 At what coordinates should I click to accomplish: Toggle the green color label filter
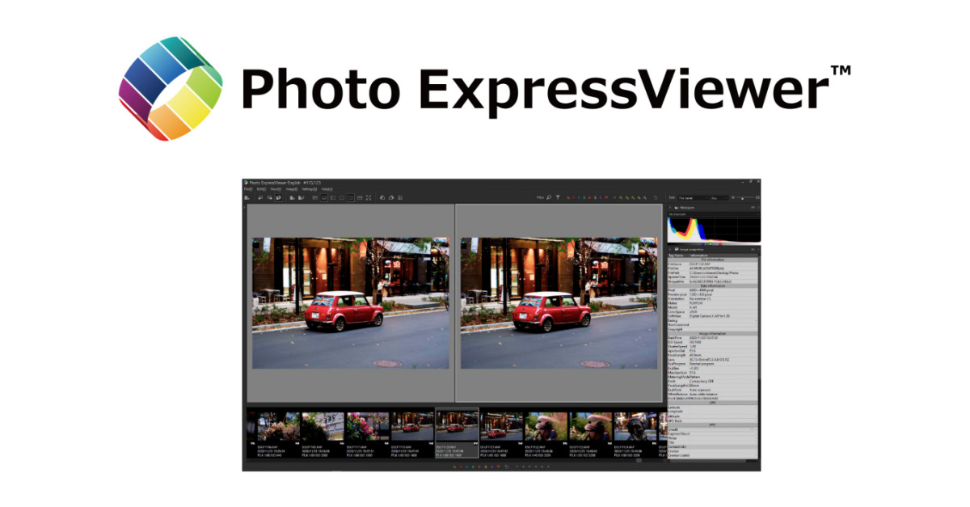584,196
